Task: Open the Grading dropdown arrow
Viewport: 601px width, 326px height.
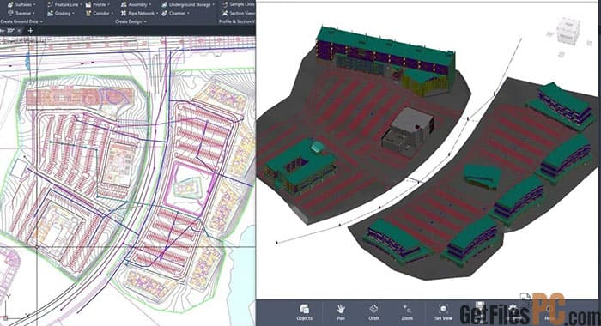Action: coord(73,13)
